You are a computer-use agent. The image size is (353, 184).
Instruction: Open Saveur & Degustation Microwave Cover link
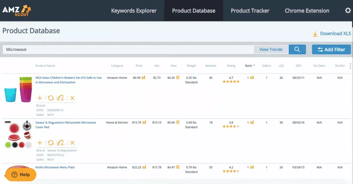coord(65,125)
